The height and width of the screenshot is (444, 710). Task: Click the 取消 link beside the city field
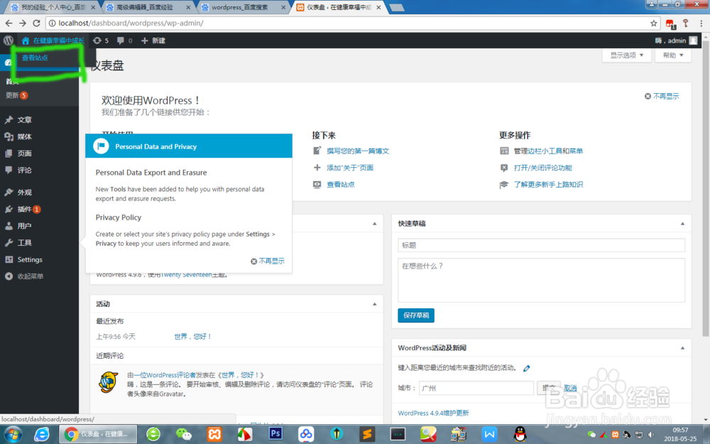tap(570, 388)
